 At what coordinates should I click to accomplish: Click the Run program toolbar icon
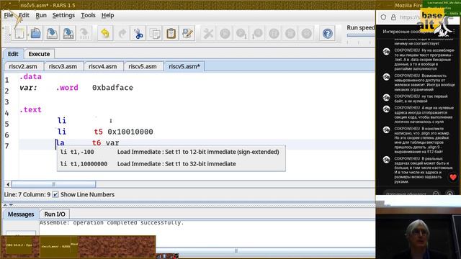click(x=225, y=34)
